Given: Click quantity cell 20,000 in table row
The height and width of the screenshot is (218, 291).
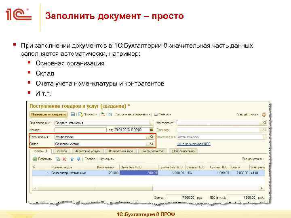Looking at the screenshot, I should click(108, 173).
